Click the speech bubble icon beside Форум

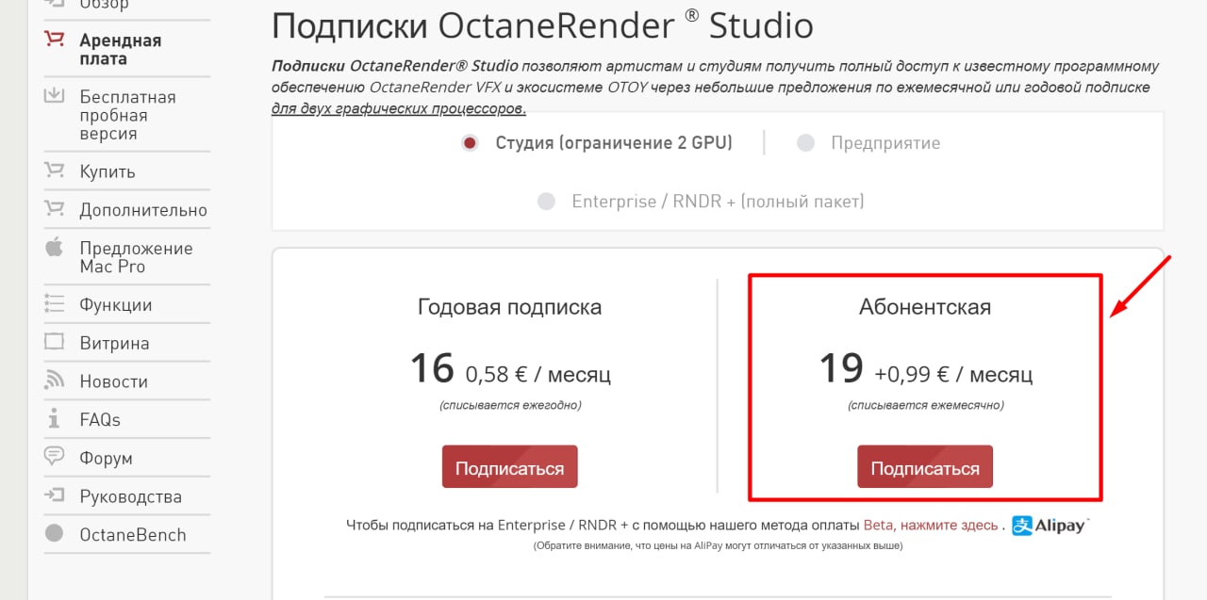(x=54, y=457)
